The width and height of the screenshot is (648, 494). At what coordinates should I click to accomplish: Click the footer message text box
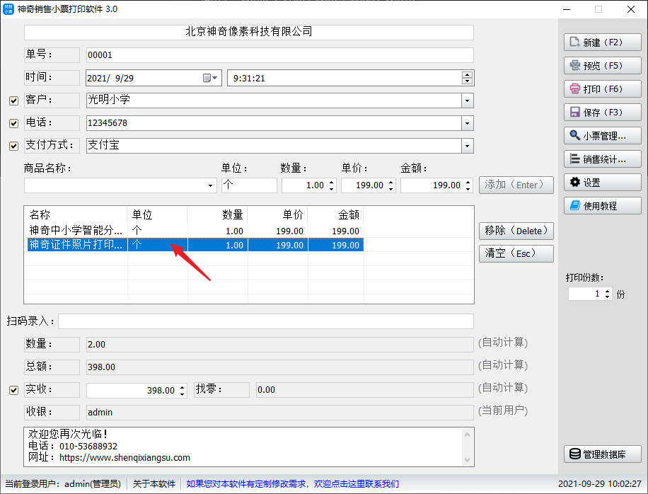[x=249, y=447]
